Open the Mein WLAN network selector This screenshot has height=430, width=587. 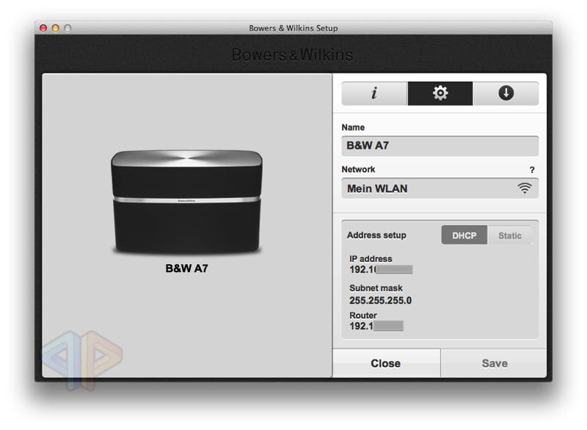click(x=439, y=189)
